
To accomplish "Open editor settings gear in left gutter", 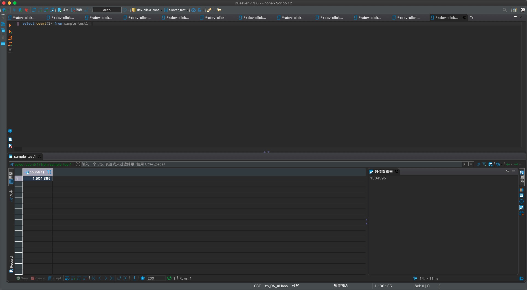I will pyautogui.click(x=10, y=131).
